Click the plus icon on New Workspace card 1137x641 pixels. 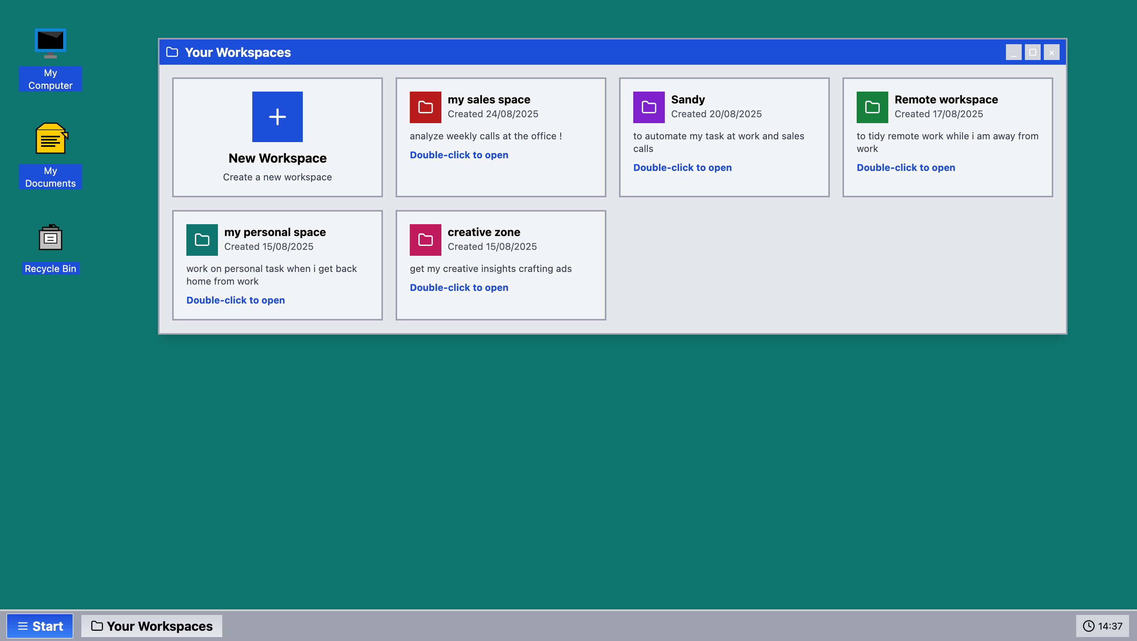[277, 116]
